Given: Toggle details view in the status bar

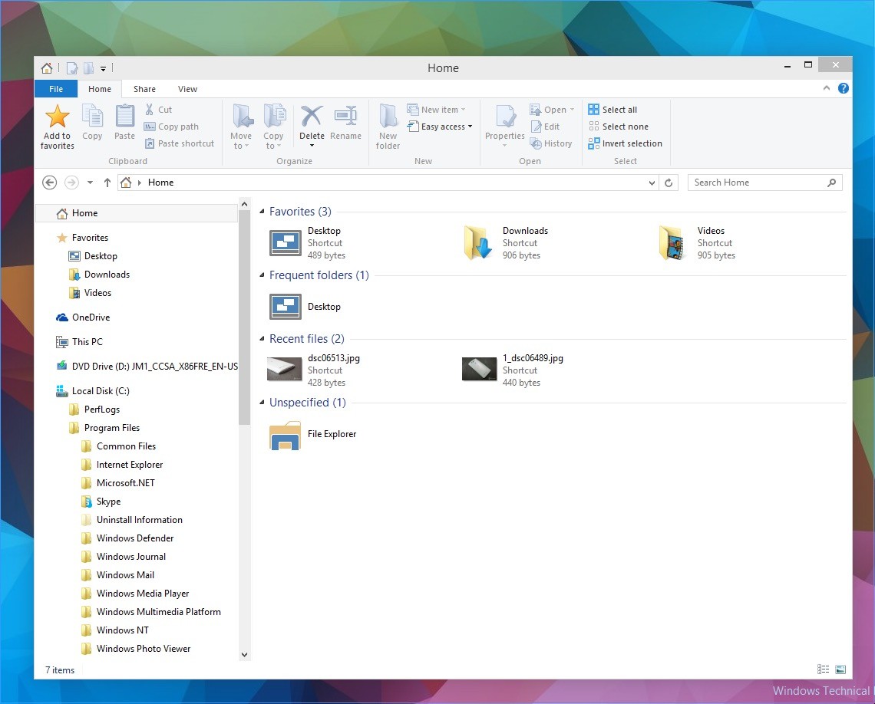Looking at the screenshot, I should coord(823,669).
